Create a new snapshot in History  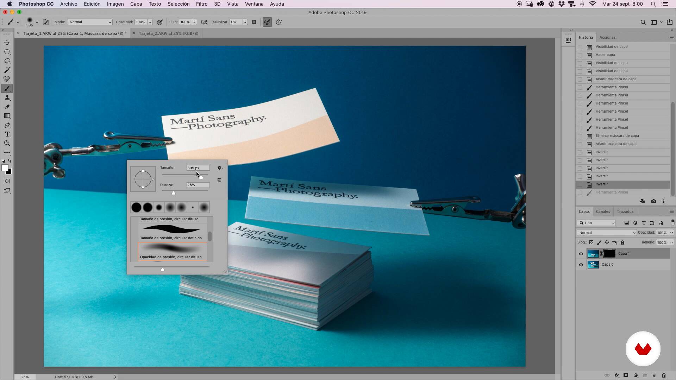[653, 201]
